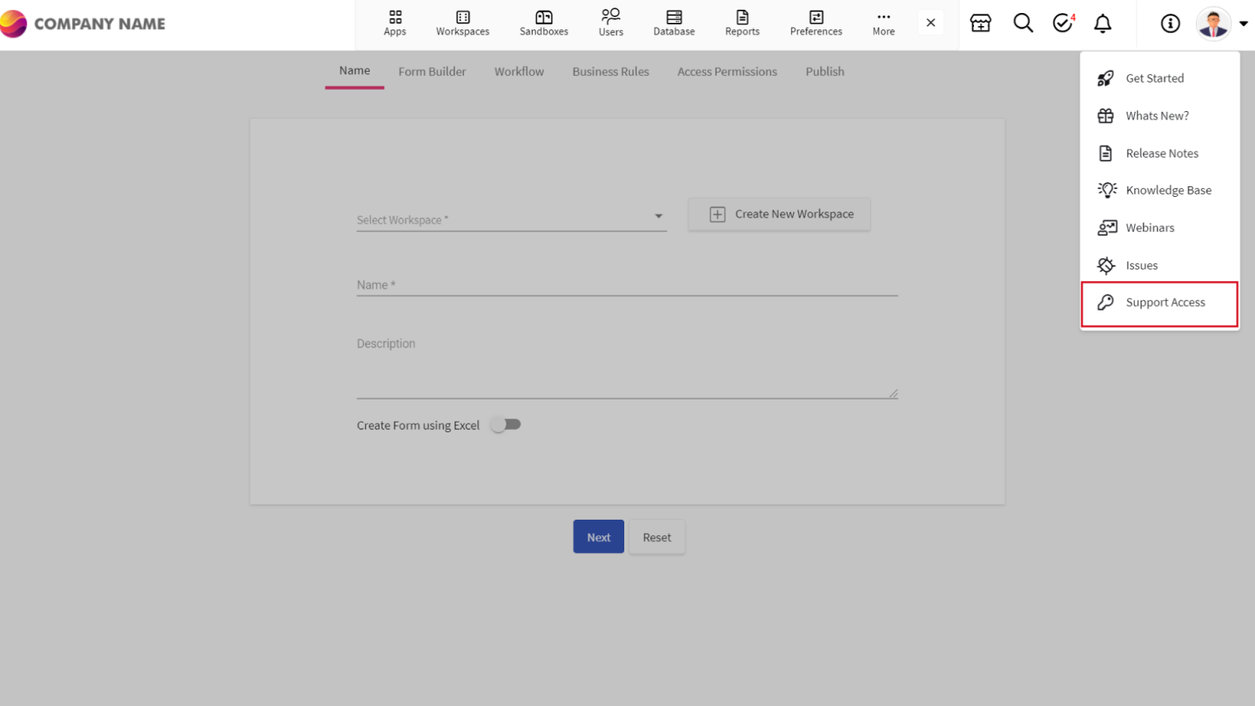Open notifications via the bell icon
The height and width of the screenshot is (706, 1255).
click(x=1102, y=24)
